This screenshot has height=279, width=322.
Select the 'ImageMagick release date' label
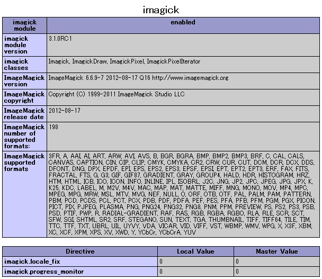(24, 114)
